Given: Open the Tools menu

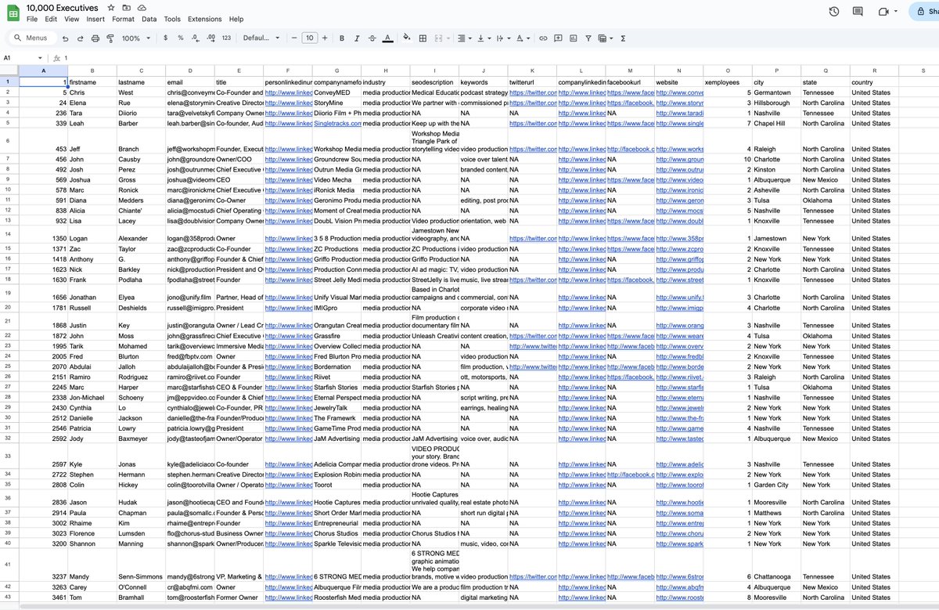Looking at the screenshot, I should click(x=172, y=19).
